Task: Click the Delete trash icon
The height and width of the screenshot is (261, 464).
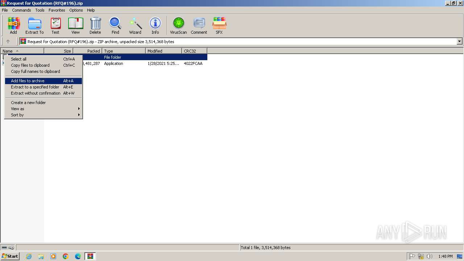Action: [x=95, y=25]
